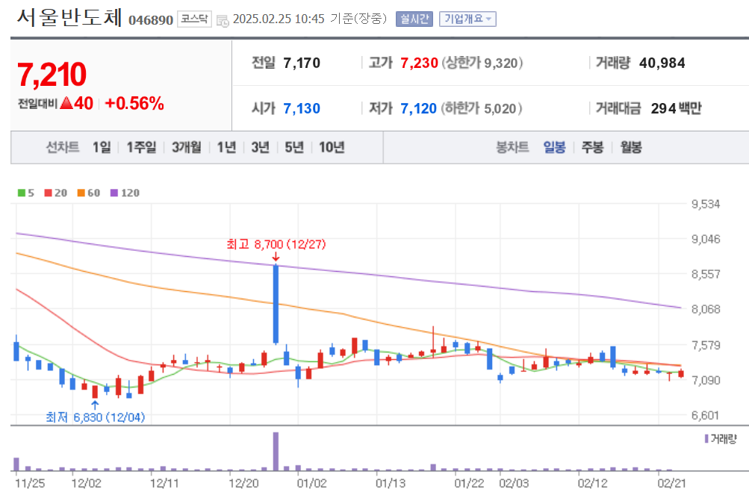
Task: Click the purple 거래량 volume legend icon
Action: [706, 439]
